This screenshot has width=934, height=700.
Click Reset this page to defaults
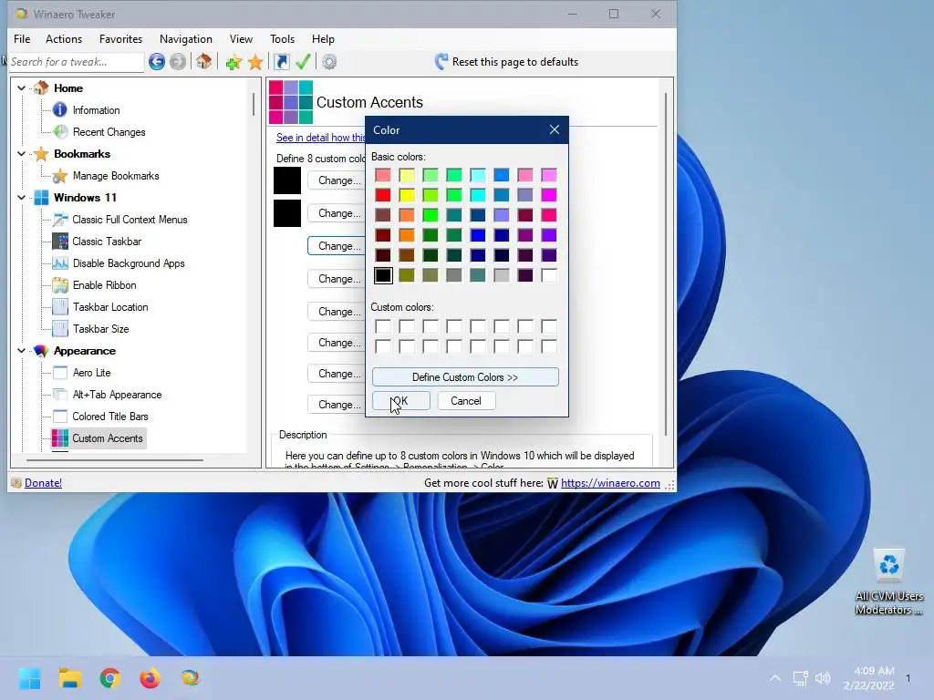point(506,62)
